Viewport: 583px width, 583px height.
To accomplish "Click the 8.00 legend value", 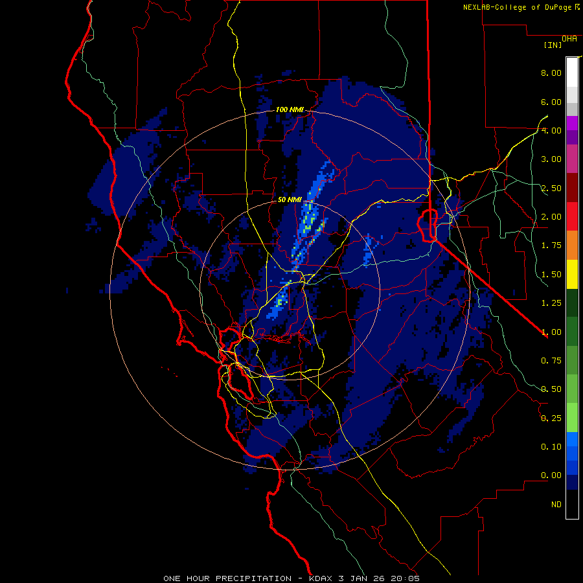I will (551, 73).
